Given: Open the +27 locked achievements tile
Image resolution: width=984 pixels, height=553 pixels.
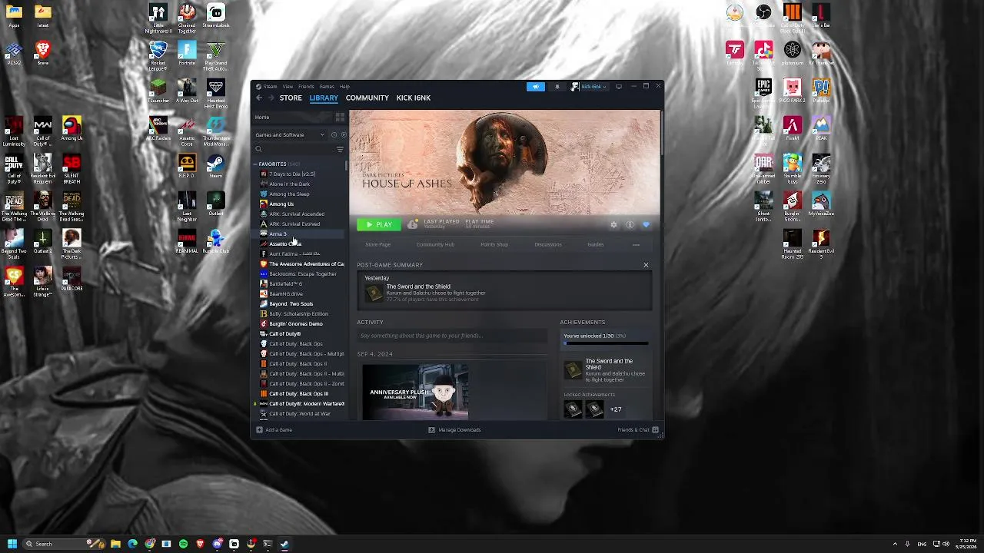Looking at the screenshot, I should [616, 409].
